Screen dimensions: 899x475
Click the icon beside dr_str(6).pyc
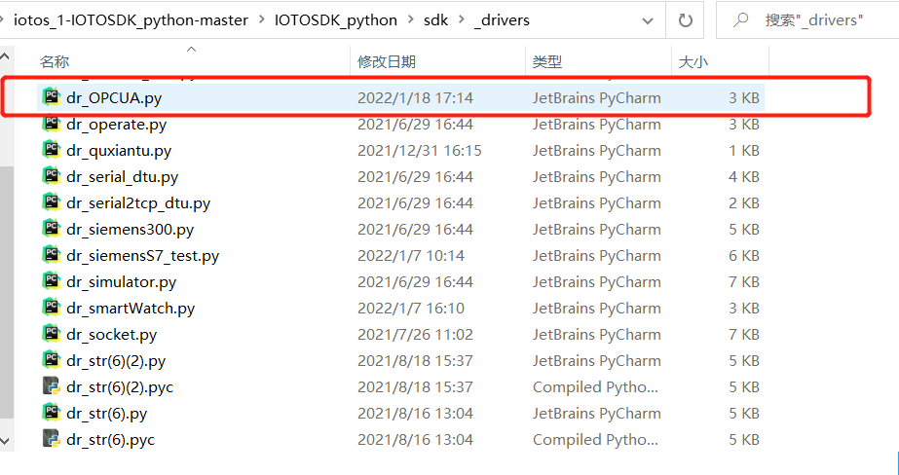click(x=52, y=439)
